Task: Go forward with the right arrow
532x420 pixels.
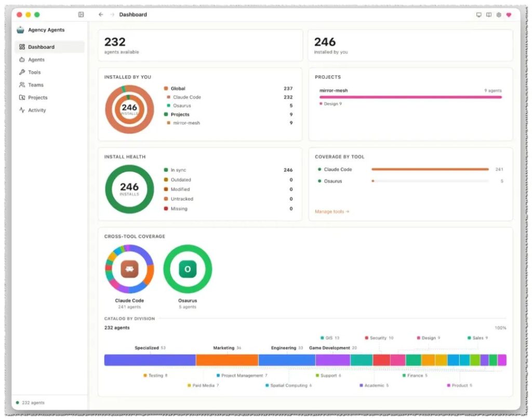Action: pyautogui.click(x=112, y=15)
